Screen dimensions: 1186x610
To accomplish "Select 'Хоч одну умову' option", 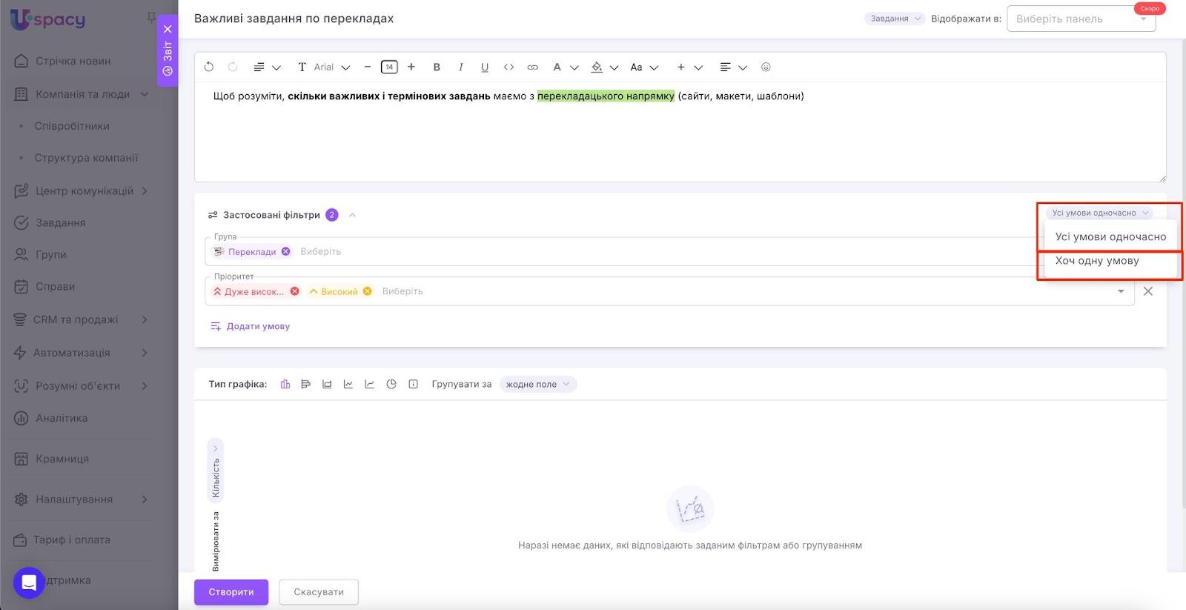I will coord(1097,261).
